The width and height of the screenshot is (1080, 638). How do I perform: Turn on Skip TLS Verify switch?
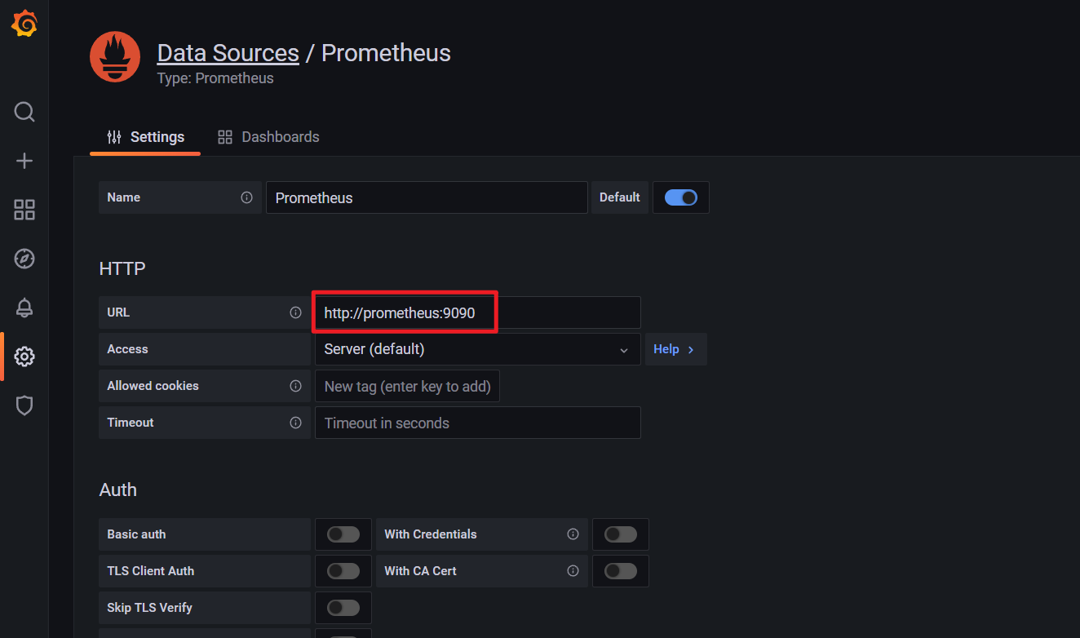coord(343,608)
